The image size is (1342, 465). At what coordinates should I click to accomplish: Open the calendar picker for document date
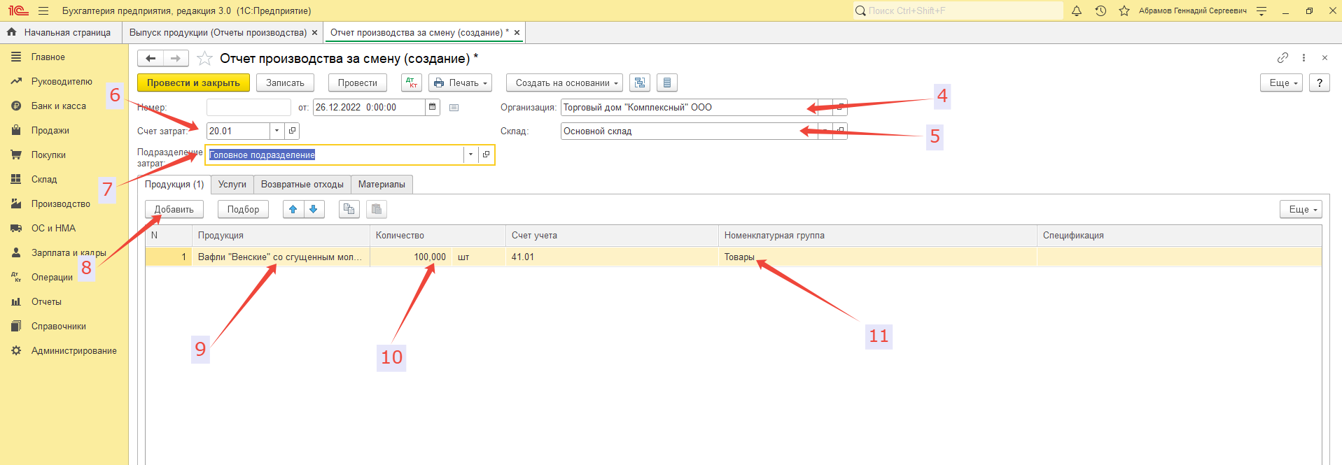433,107
